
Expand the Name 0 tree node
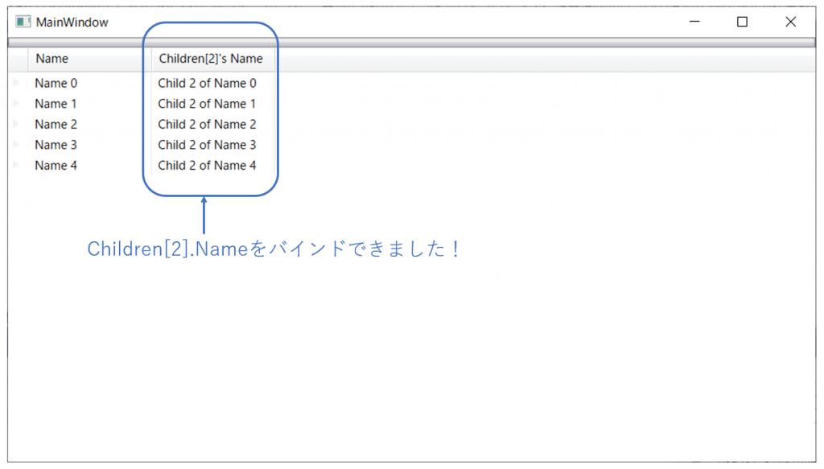pyautogui.click(x=18, y=82)
